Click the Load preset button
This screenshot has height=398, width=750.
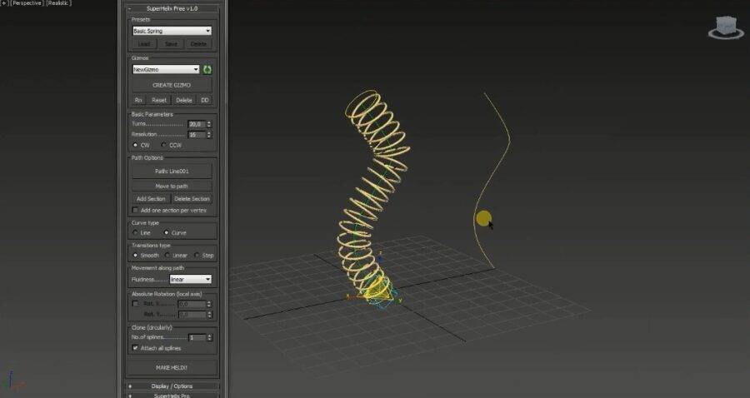pos(144,44)
